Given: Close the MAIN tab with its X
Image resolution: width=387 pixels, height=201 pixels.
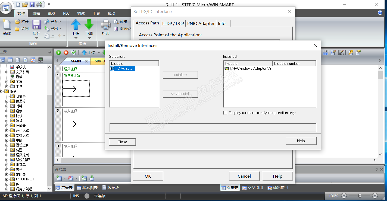Looking at the screenshot, I should pos(86,61).
